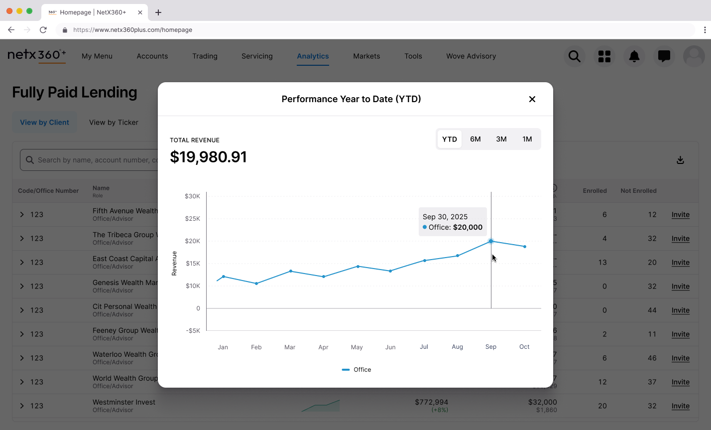The width and height of the screenshot is (711, 430).
Task: Expand the Westminster Invest row
Action: tap(21, 406)
